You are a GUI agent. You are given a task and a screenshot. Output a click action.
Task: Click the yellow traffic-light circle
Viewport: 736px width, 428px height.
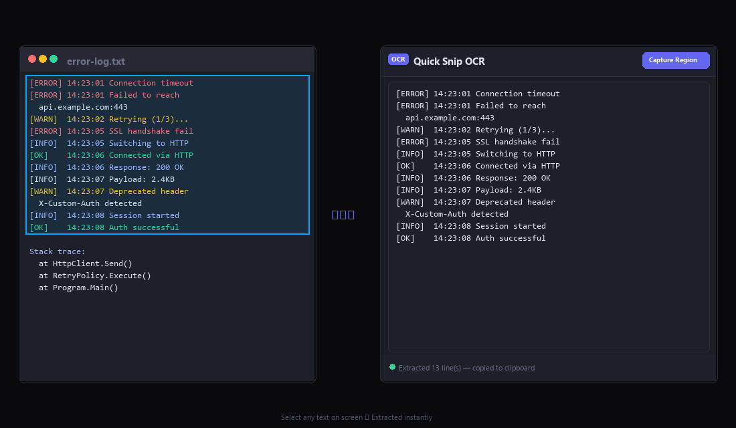pyautogui.click(x=43, y=58)
